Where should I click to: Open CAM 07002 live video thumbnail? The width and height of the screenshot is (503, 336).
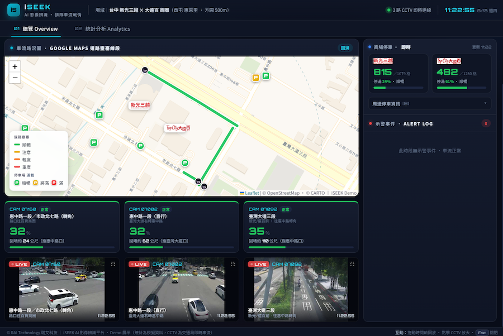tap(182, 290)
